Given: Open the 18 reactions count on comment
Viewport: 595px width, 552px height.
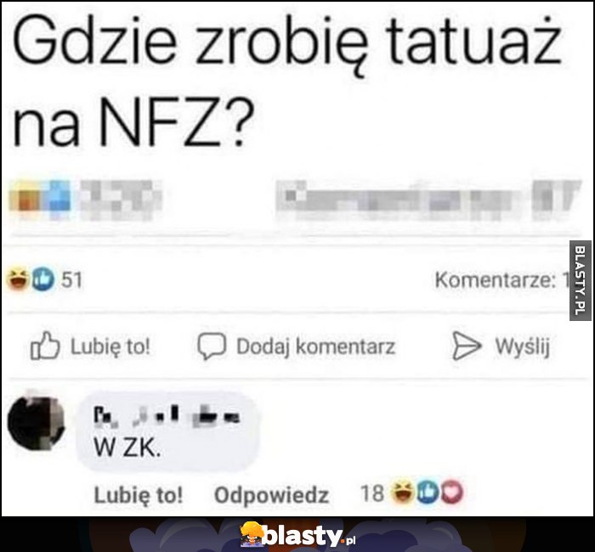Looking at the screenshot, I should (372, 493).
